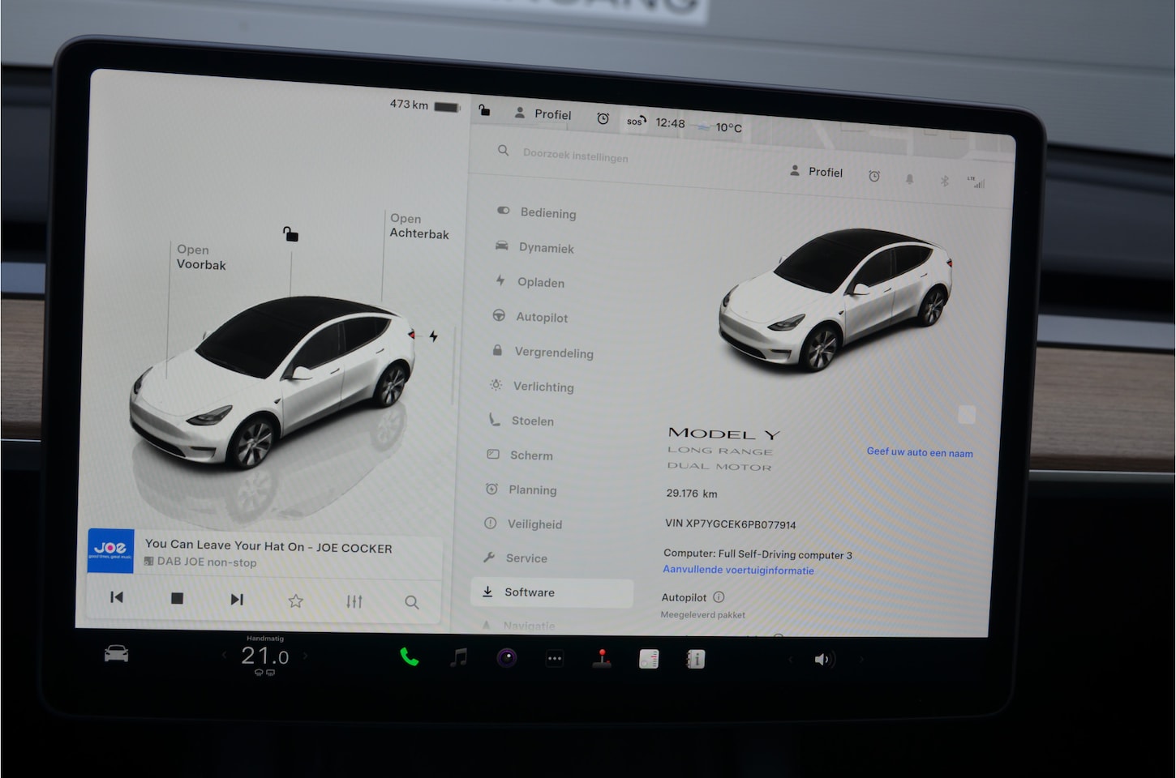Click Geef uw auto een naam
This screenshot has width=1176, height=778.
[920, 452]
